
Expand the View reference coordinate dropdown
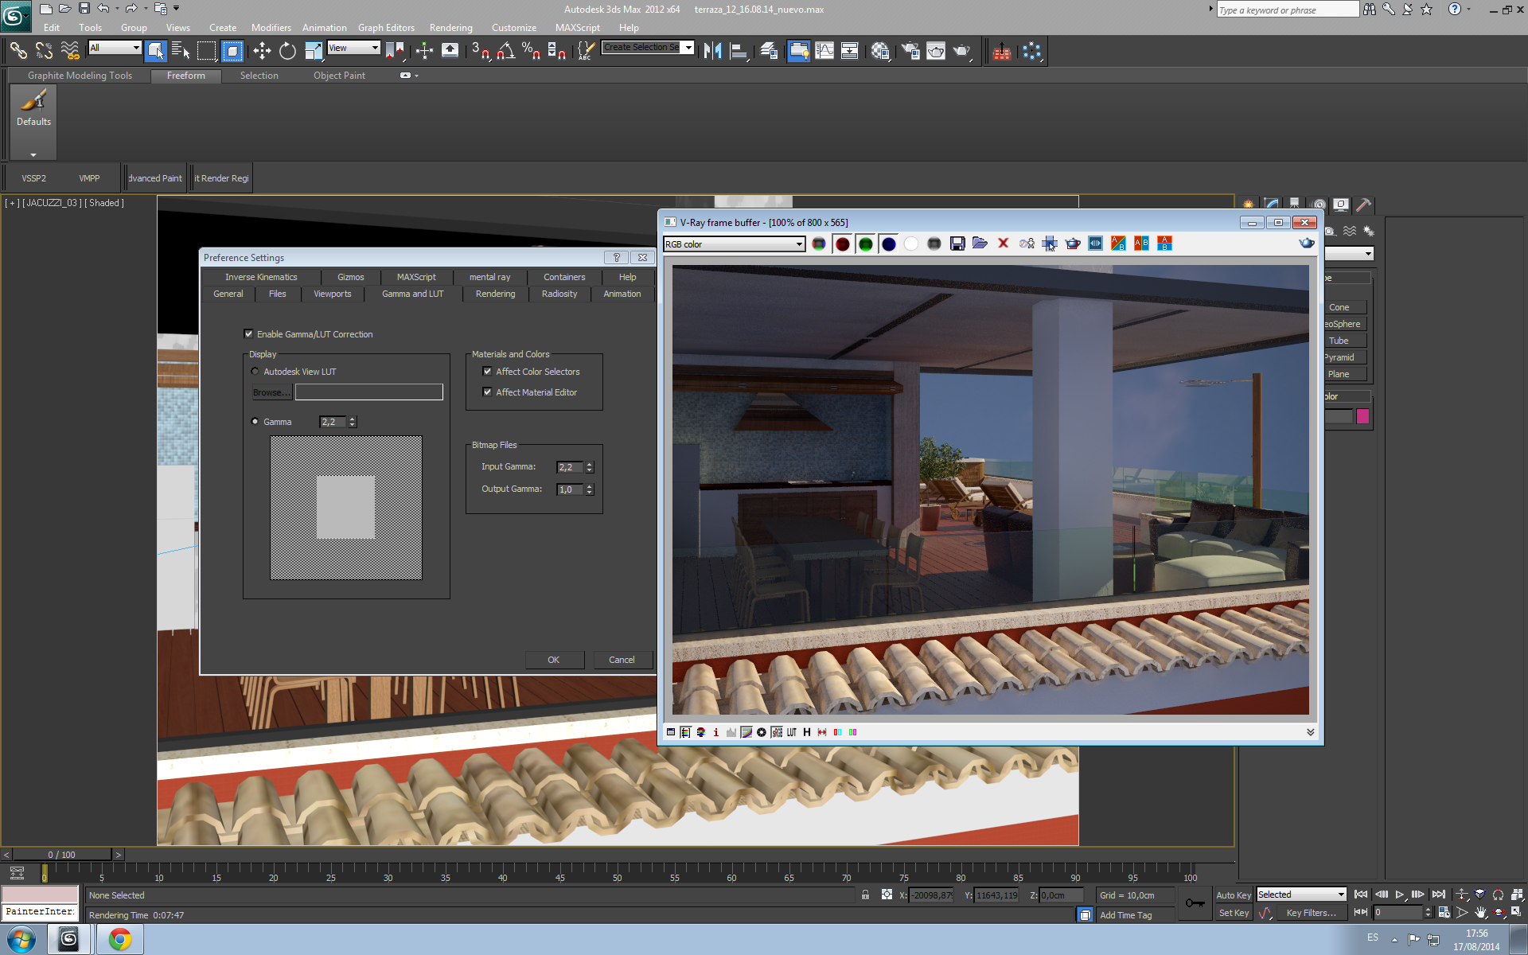coord(375,48)
